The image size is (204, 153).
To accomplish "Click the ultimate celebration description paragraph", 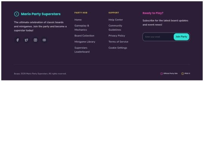I will coord(40,26).
